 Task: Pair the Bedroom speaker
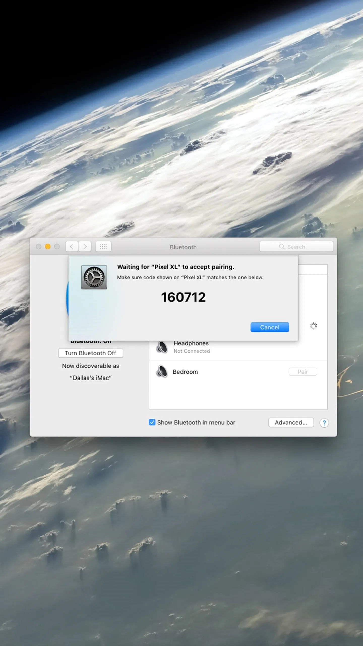pos(303,372)
